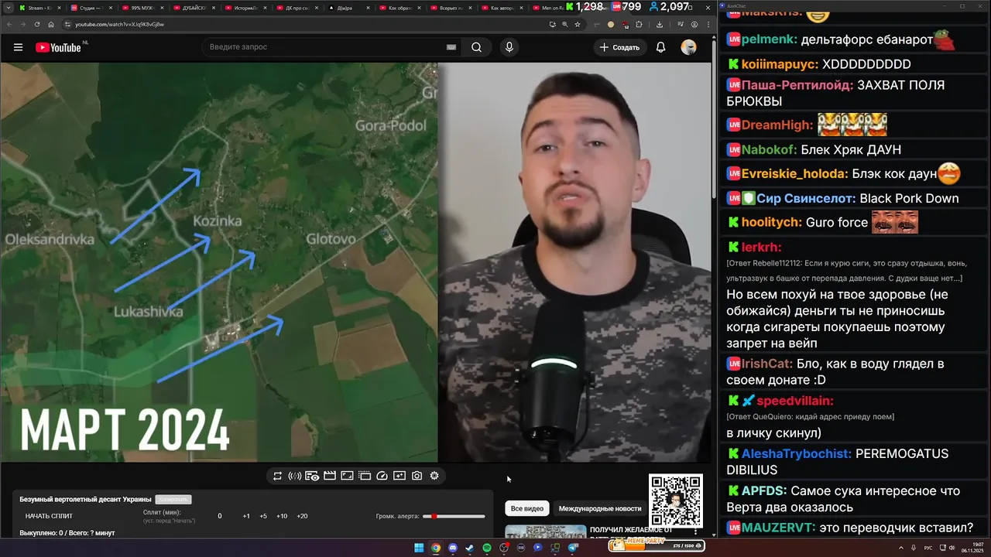This screenshot has height=557, width=991.
Task: Click the YouTube search magnifier button
Action: [x=476, y=47]
